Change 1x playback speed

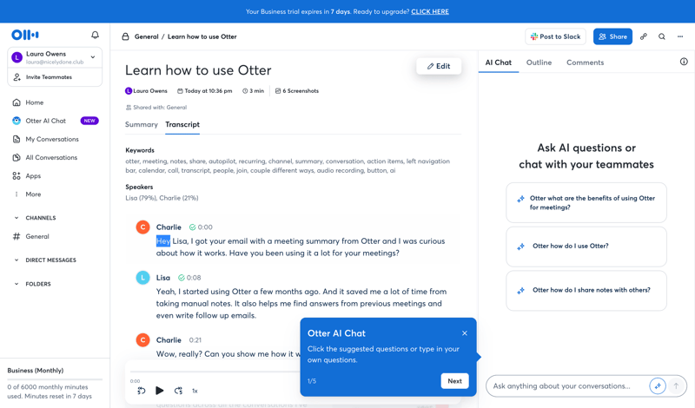[x=195, y=391]
